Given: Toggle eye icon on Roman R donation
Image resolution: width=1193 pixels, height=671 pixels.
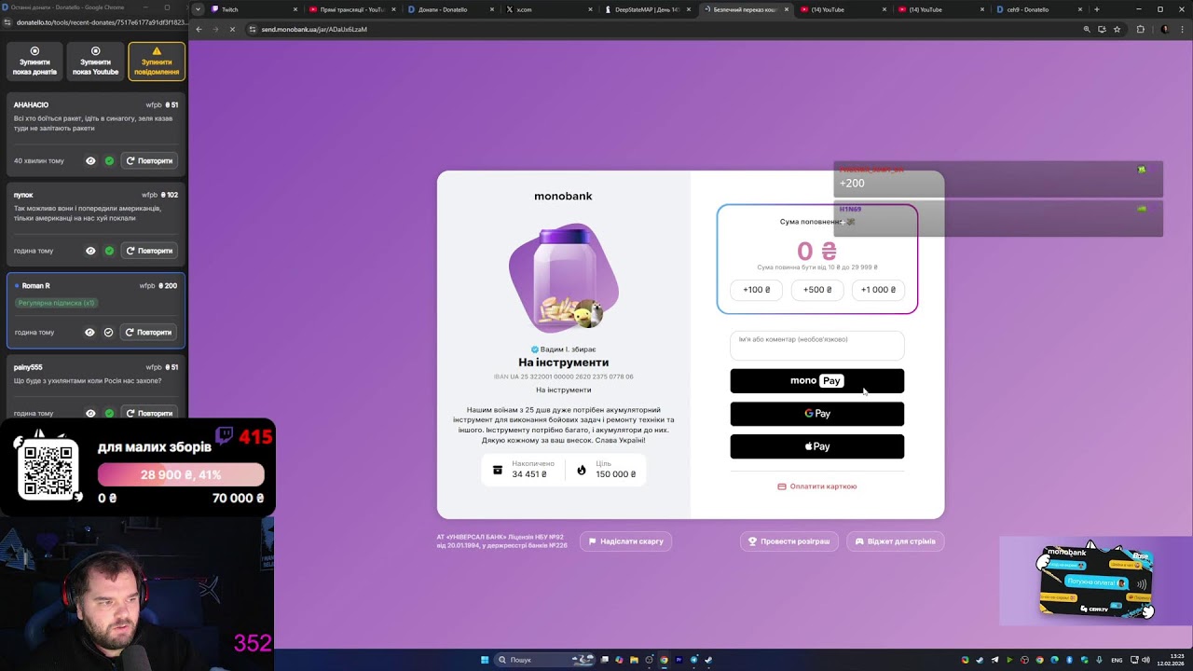Looking at the screenshot, I should pos(89,333).
